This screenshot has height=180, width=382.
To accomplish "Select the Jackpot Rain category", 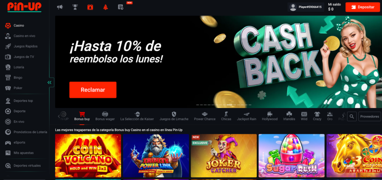I will click(247, 116).
